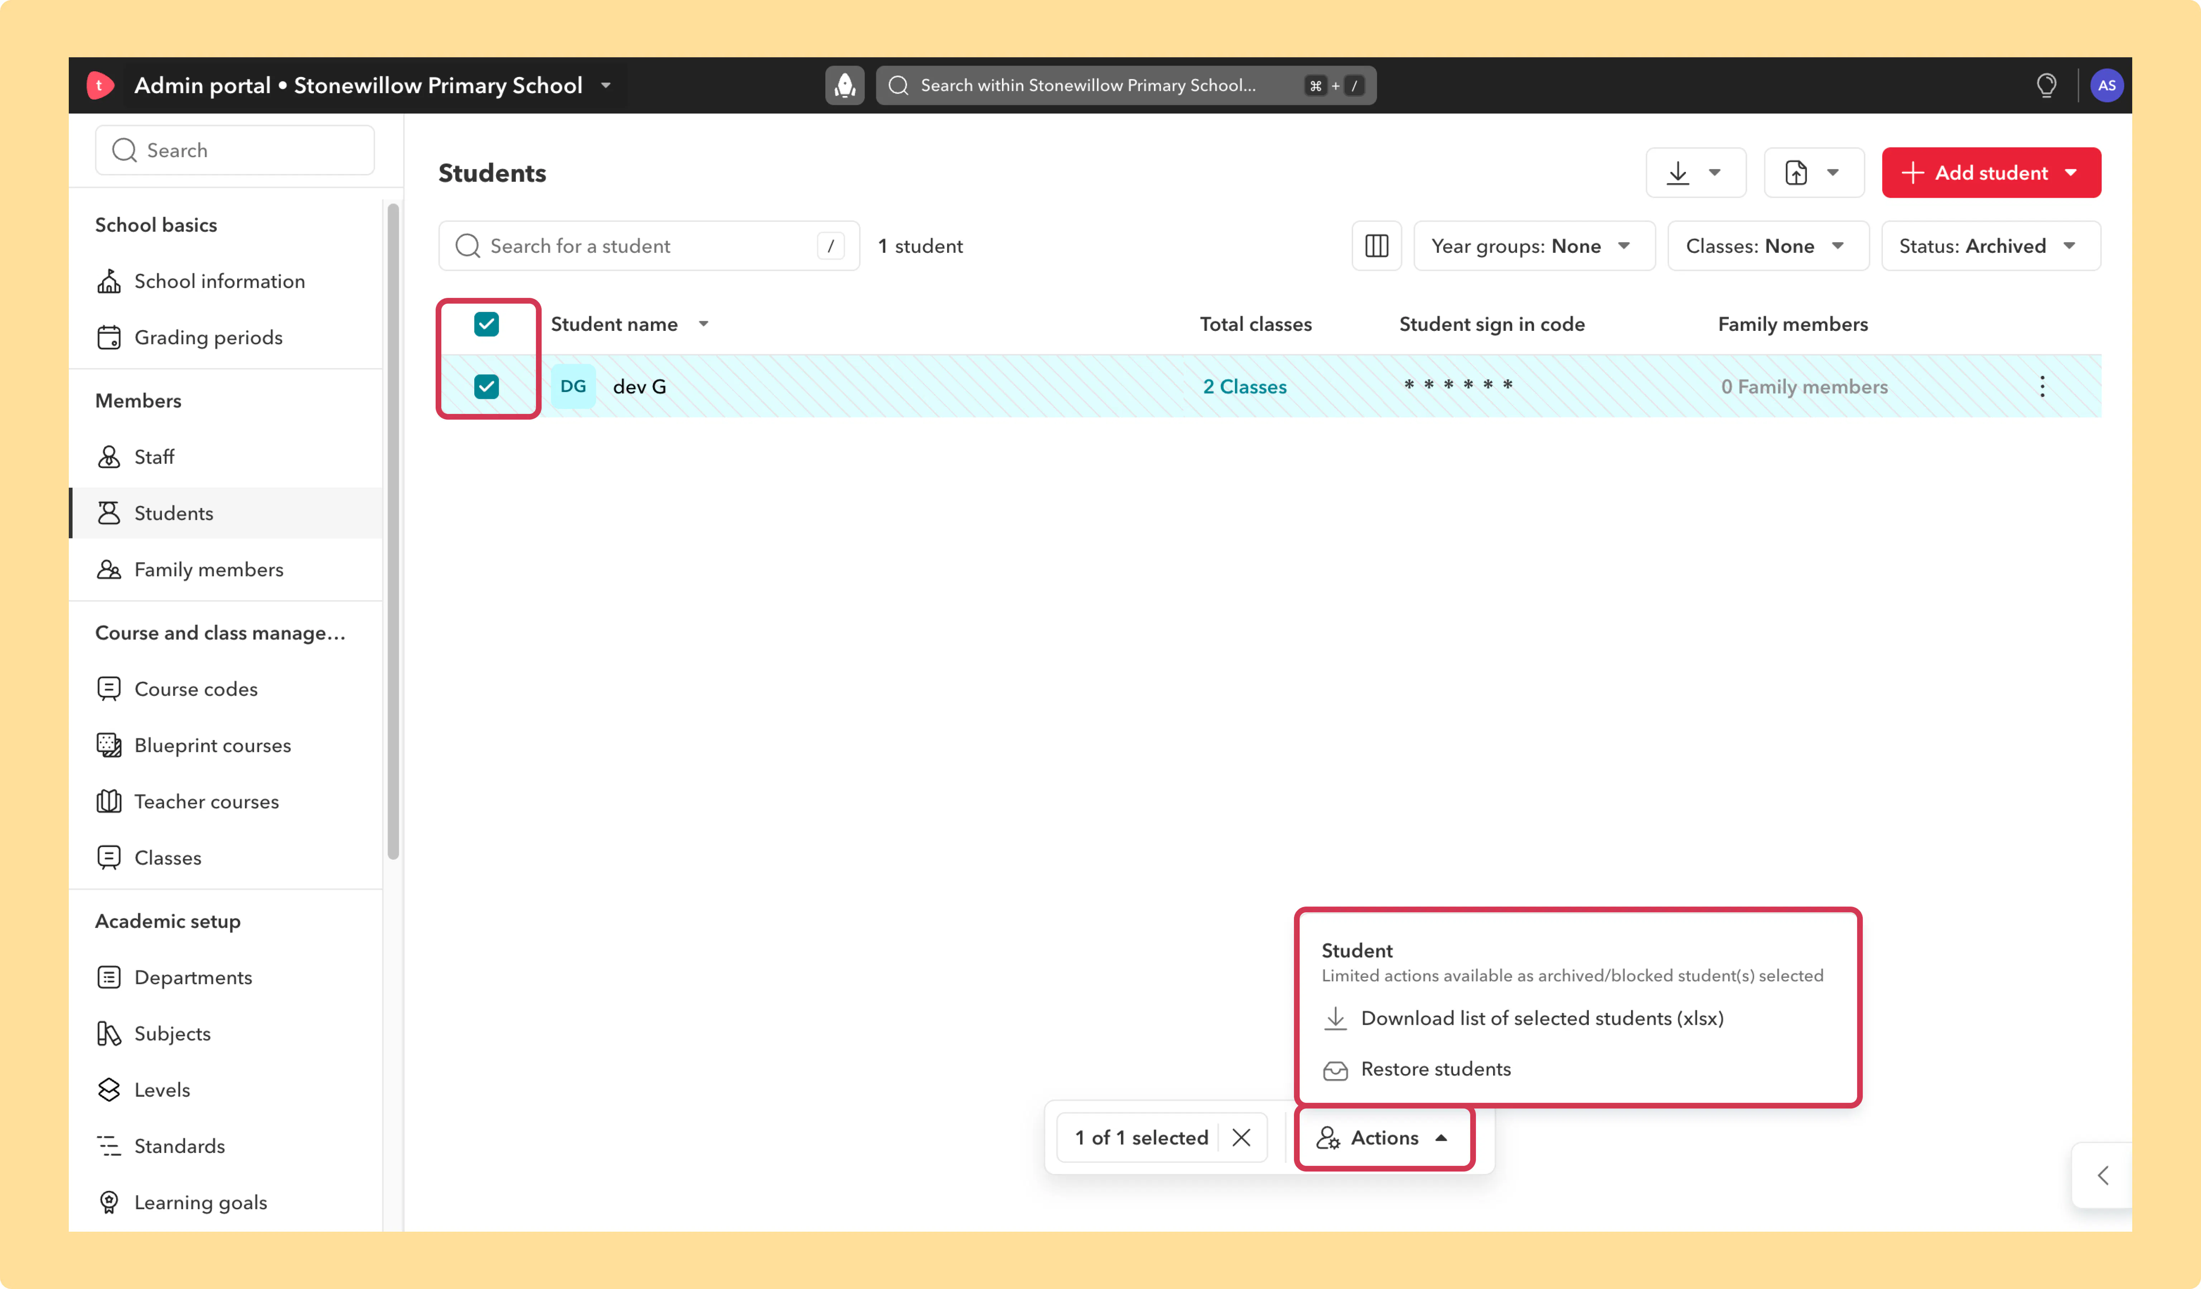This screenshot has width=2201, height=1289.
Task: Click the download icon in Actions menu
Action: click(1336, 1018)
